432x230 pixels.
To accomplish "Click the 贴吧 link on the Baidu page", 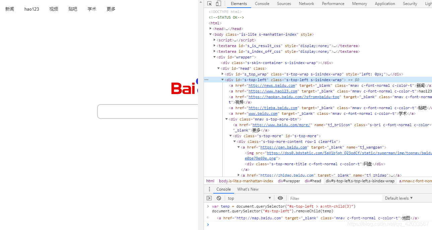I will pos(73,9).
